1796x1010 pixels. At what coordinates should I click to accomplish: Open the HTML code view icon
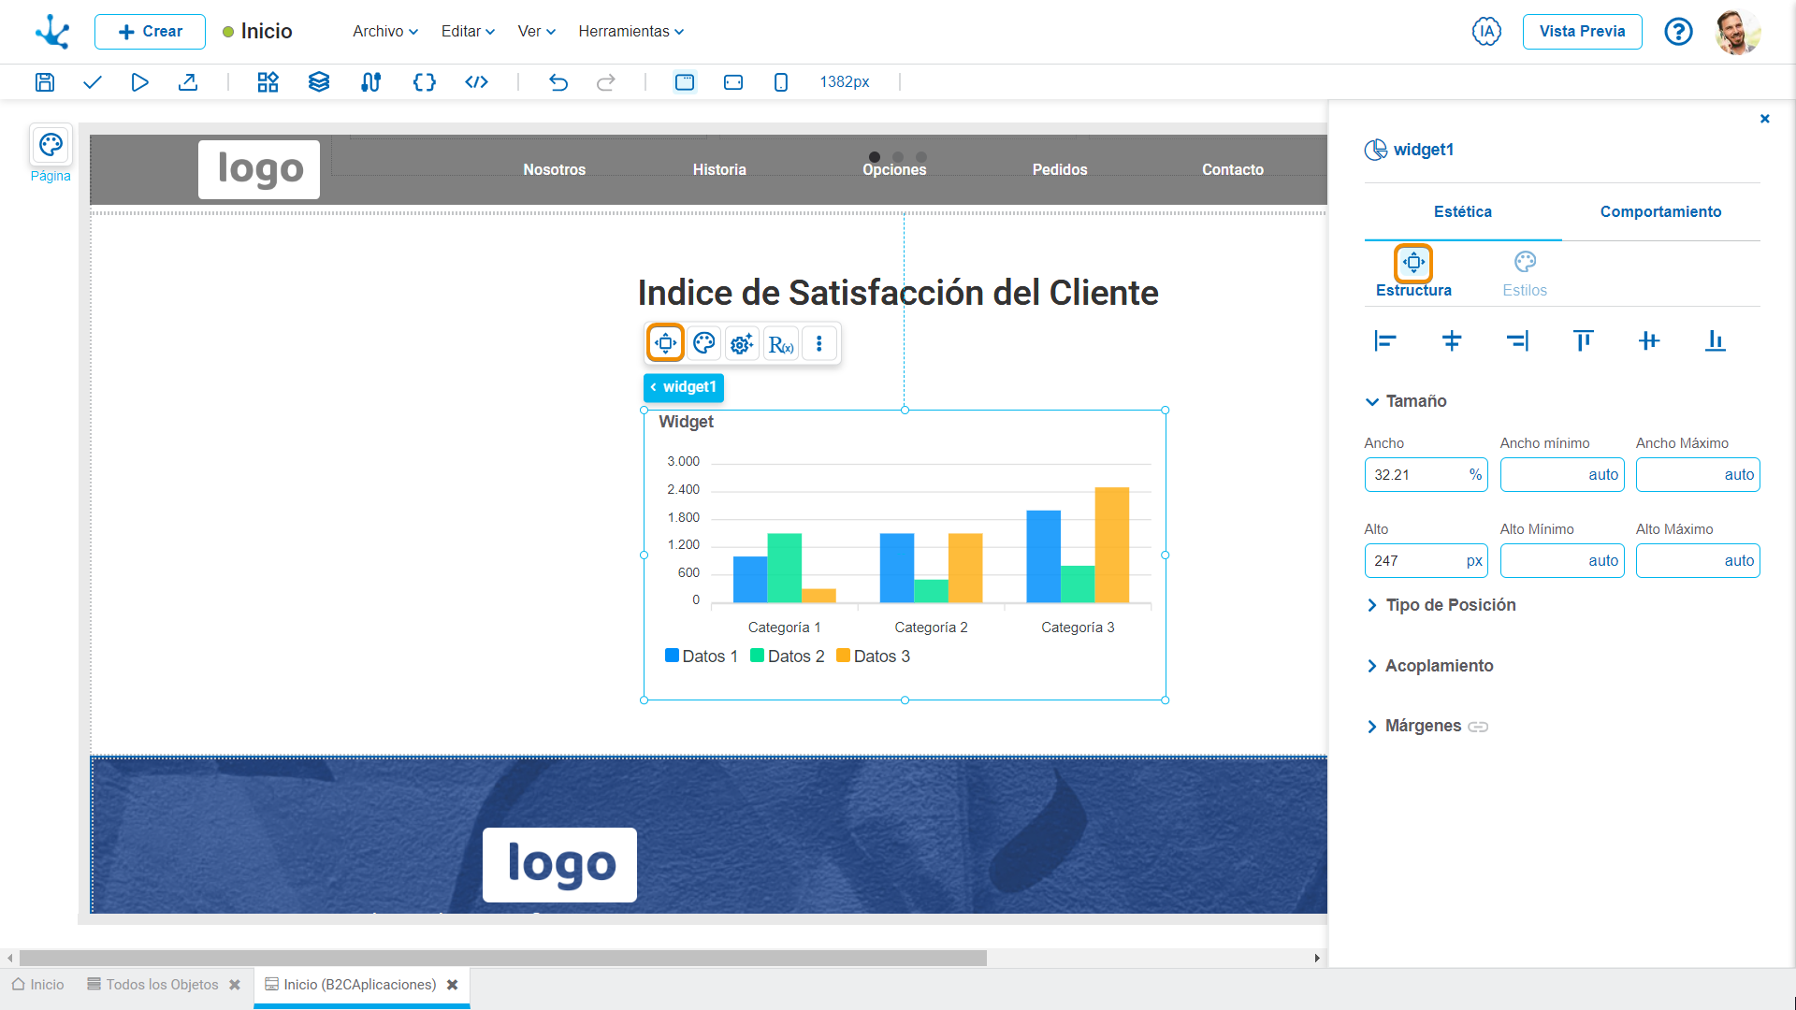tap(477, 82)
